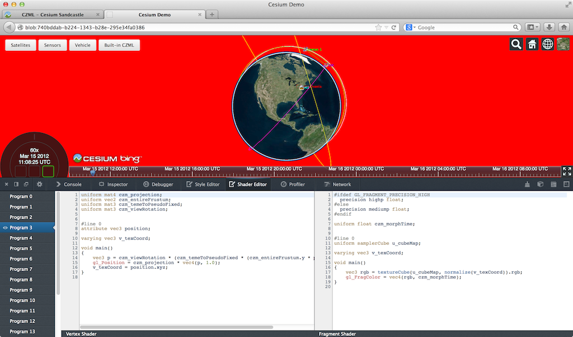Switch to the Console panel
The image size is (573, 337).
(69, 184)
